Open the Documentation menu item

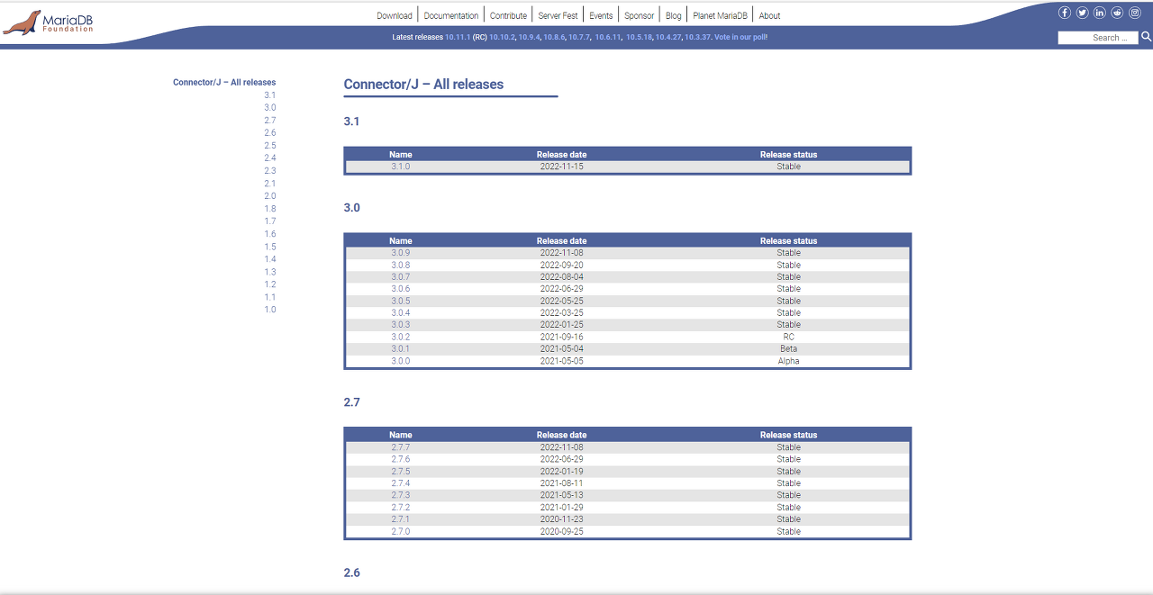tap(451, 15)
